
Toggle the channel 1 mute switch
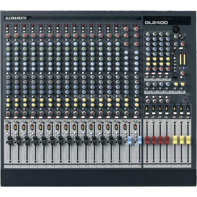click(x=7, y=117)
